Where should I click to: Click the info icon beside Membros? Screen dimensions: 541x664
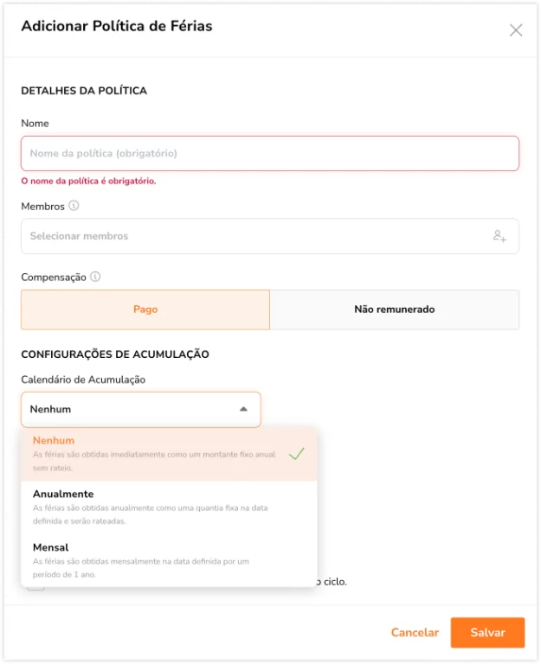click(x=74, y=206)
